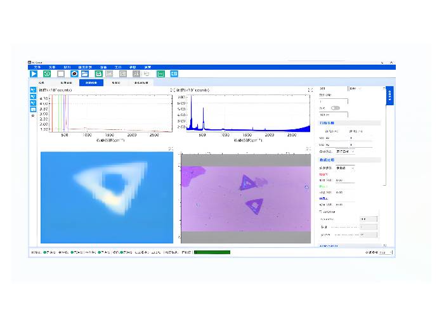Open the dropdown at status bar right end
444x317 pixels.
386,252
